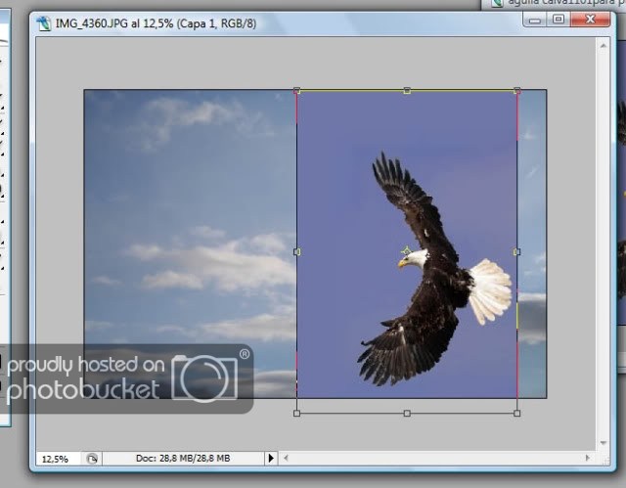Viewport: 626px width, 488px height.
Task: Click the Doc: 28,8 MB document size readout
Action: tap(184, 458)
